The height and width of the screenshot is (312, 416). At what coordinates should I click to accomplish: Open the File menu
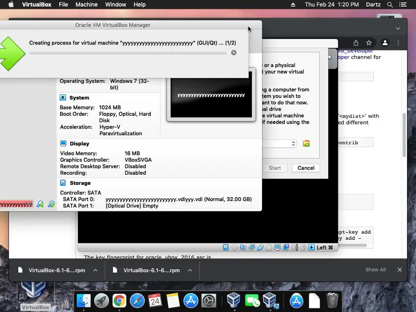[x=63, y=4]
